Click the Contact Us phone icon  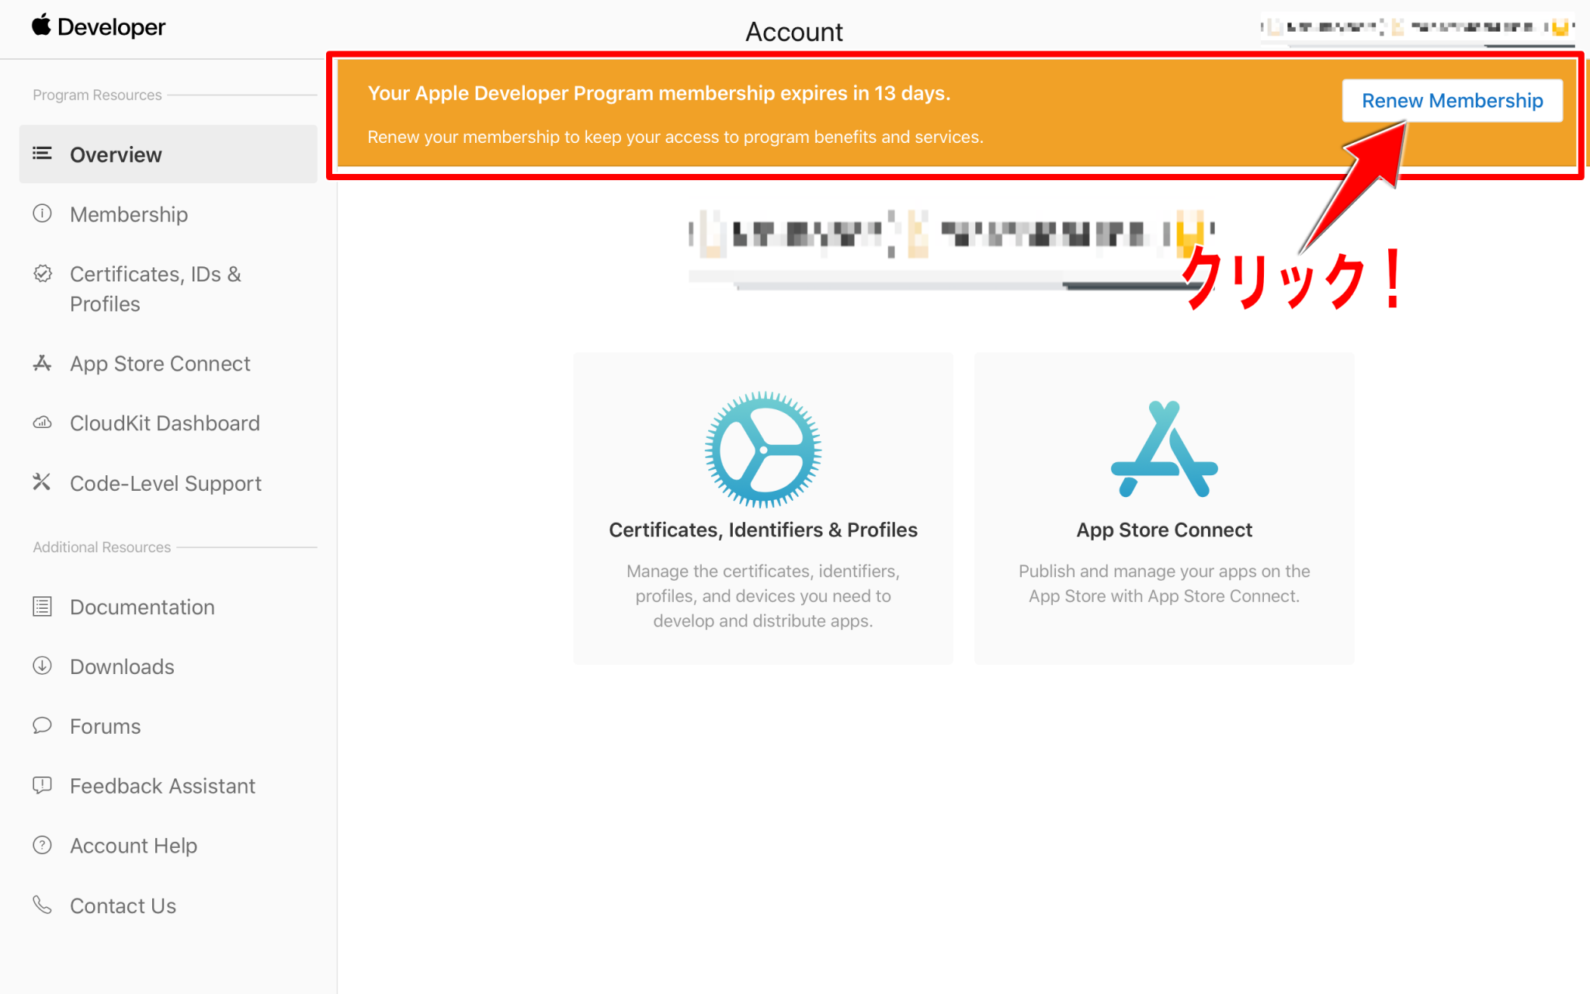pos(42,905)
